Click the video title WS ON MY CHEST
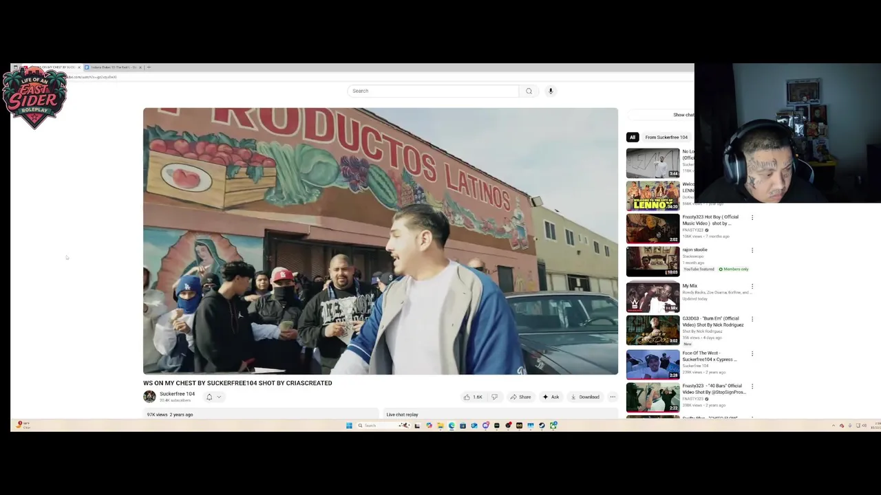This screenshot has width=881, height=495. point(237,383)
